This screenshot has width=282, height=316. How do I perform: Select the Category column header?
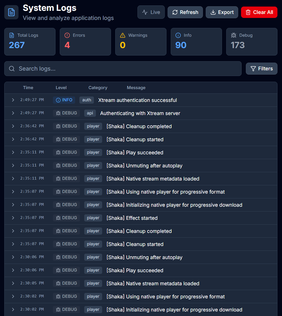pyautogui.click(x=98, y=88)
